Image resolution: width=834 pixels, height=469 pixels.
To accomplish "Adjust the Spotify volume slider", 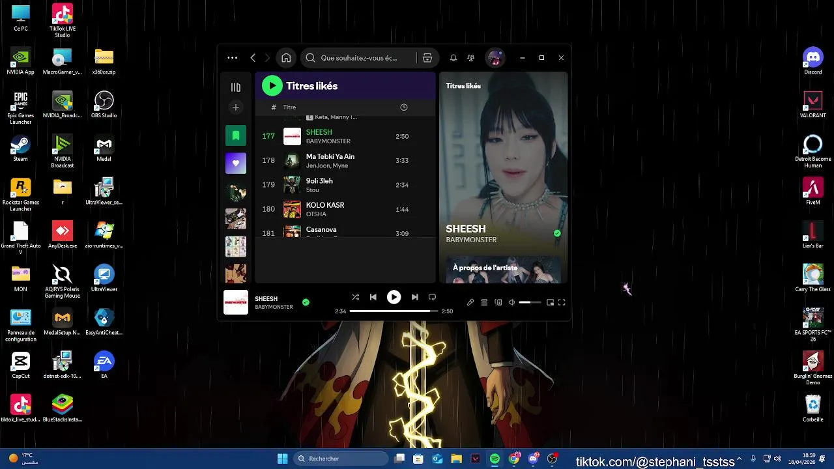I will coord(530,302).
